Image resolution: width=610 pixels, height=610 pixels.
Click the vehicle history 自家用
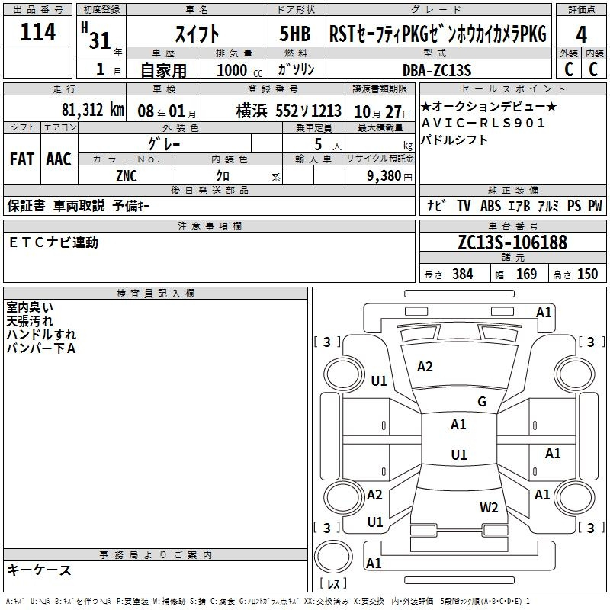(x=163, y=70)
